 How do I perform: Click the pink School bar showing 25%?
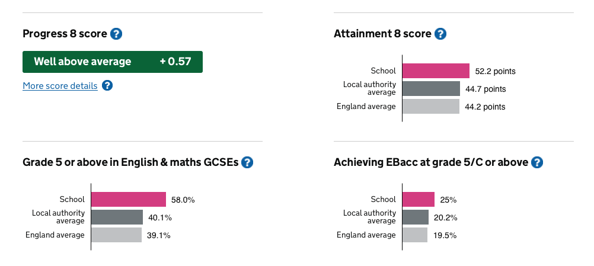click(x=419, y=200)
